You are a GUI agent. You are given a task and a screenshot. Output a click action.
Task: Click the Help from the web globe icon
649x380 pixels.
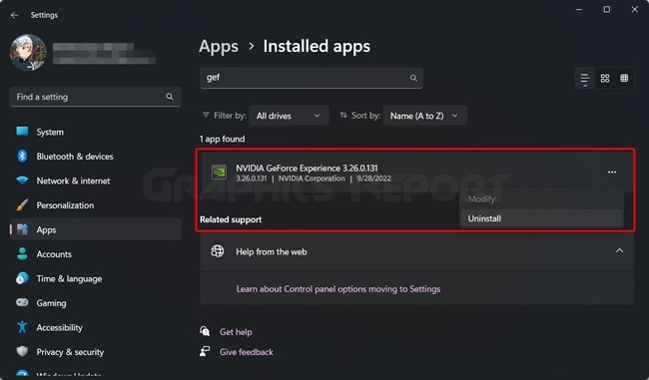point(218,251)
